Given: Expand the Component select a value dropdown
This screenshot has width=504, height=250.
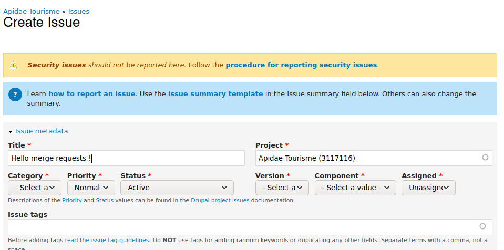Looking at the screenshot, I should point(355,187).
